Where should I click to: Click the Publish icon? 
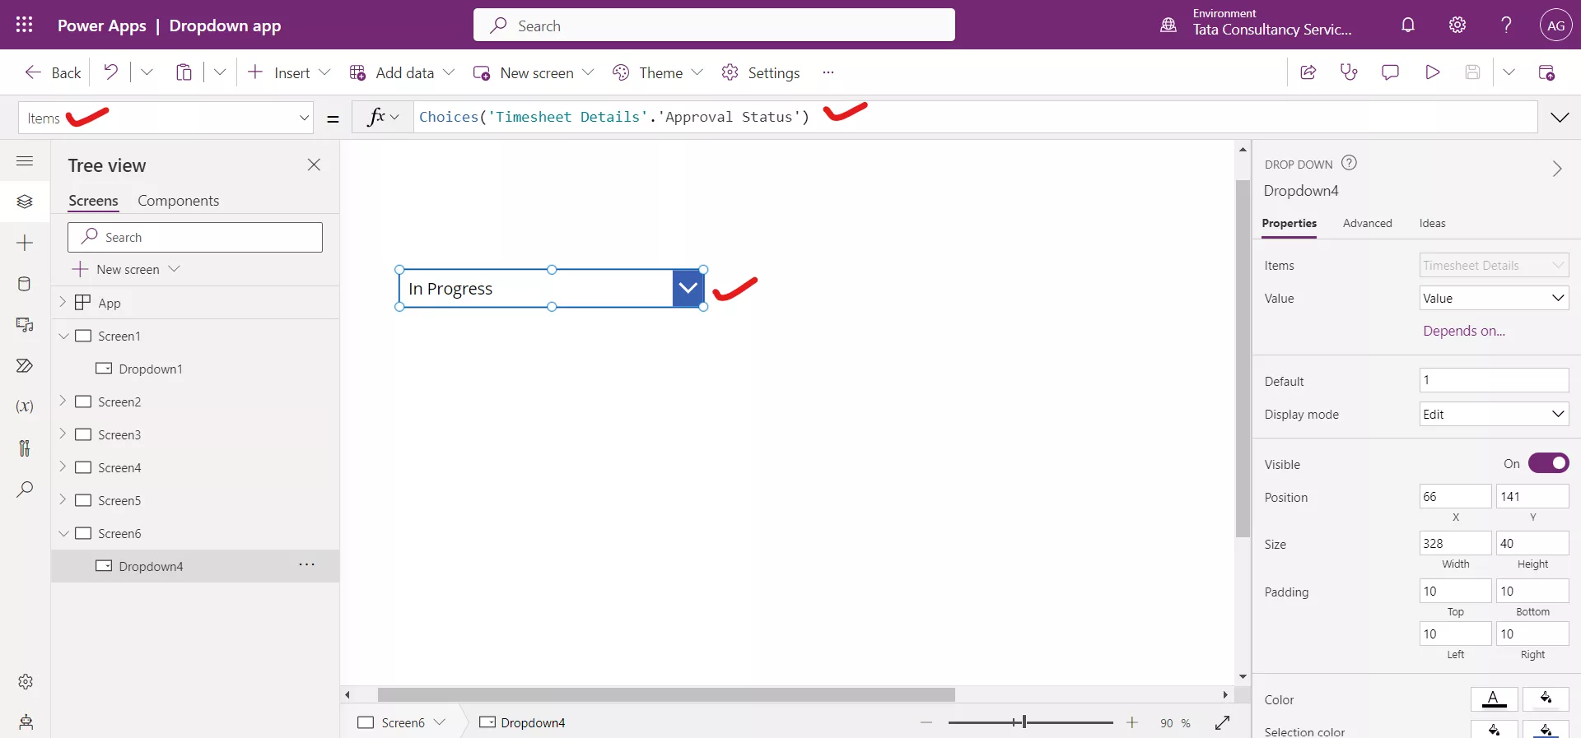click(x=1546, y=72)
